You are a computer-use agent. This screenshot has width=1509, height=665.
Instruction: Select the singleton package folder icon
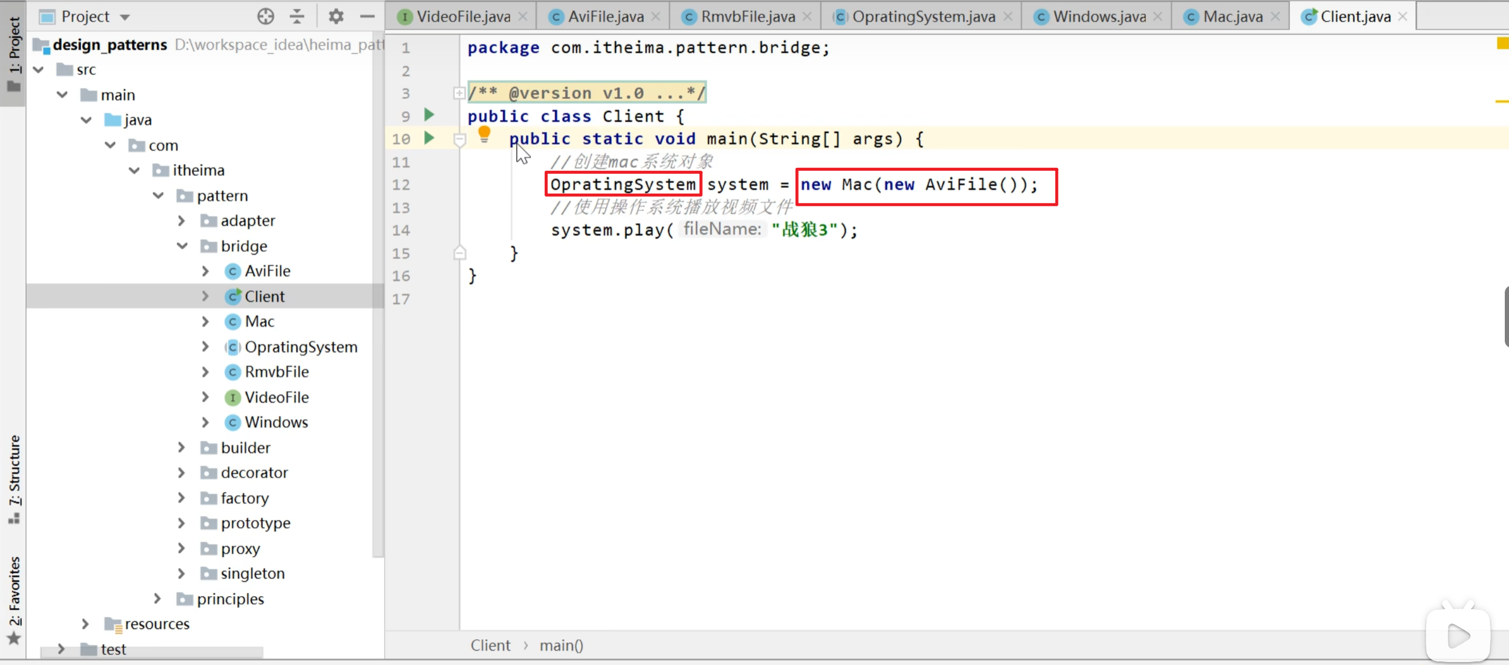pyautogui.click(x=208, y=573)
